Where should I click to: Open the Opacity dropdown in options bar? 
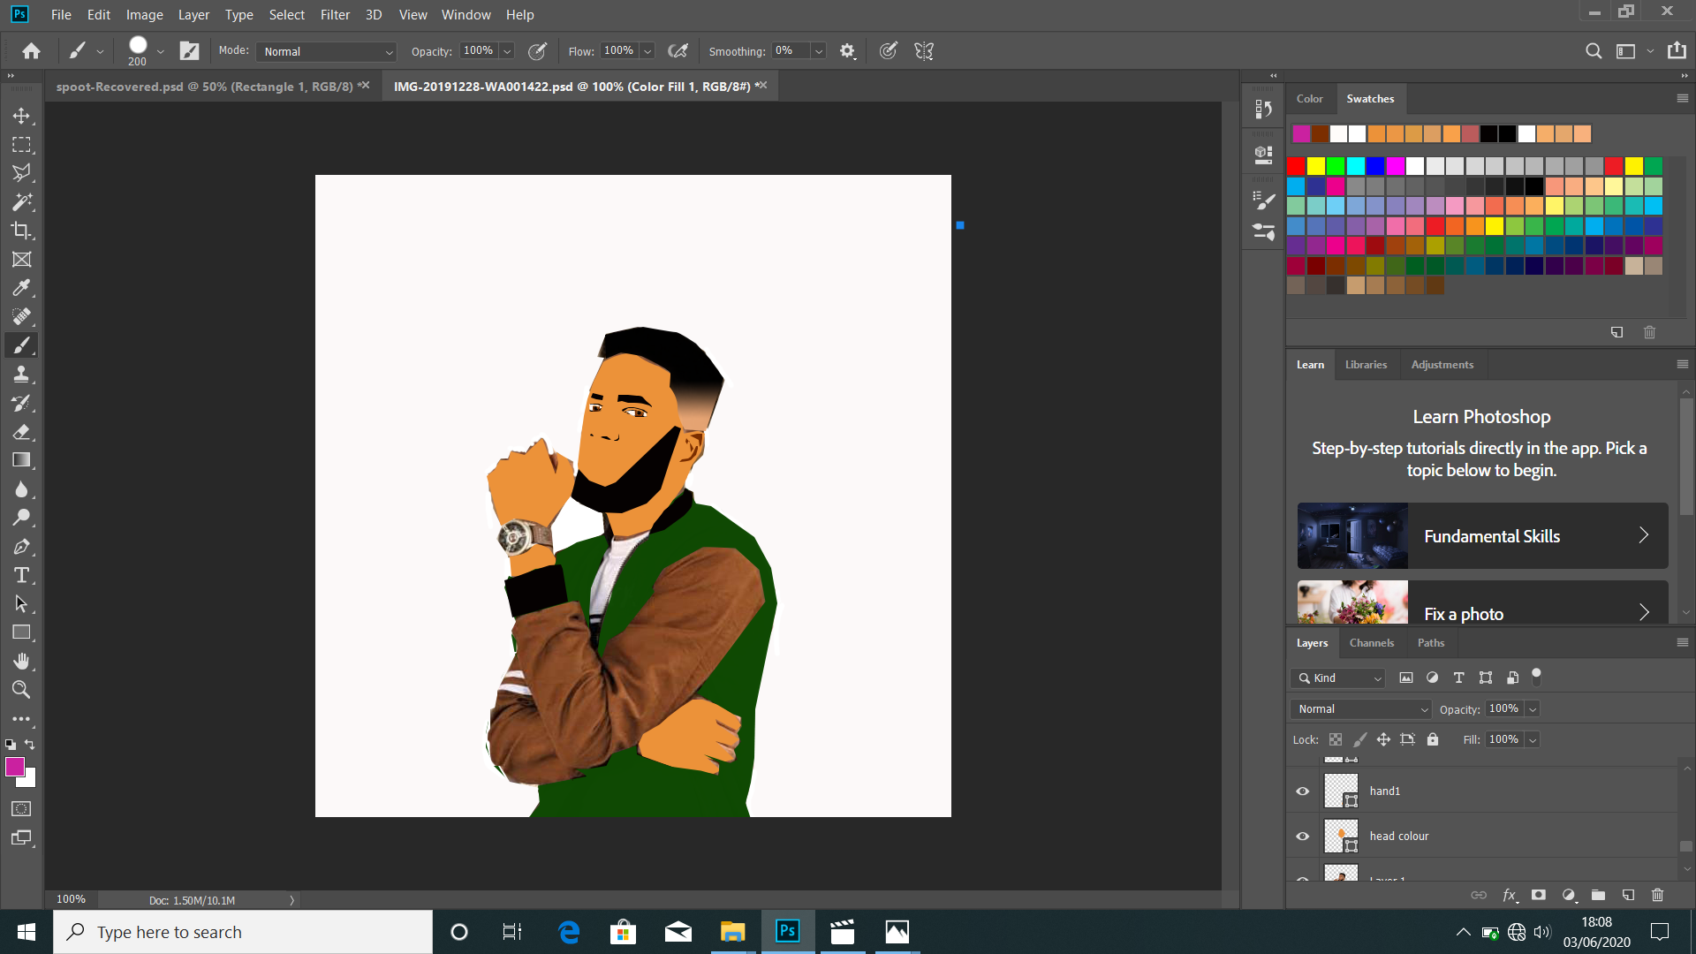pyautogui.click(x=507, y=51)
